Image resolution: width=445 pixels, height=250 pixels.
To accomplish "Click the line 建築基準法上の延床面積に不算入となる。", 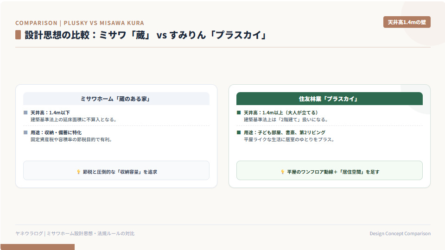I will [74, 119].
